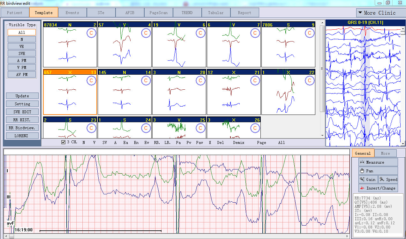
Task: Switch to the More tab in tools panel
Action: click(385, 153)
